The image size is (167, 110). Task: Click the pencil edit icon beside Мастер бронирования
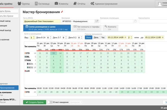62,12
